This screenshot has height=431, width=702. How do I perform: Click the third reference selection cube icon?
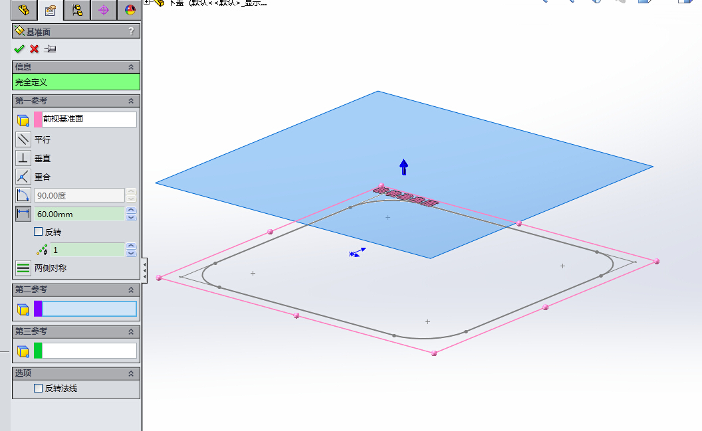[x=23, y=351]
